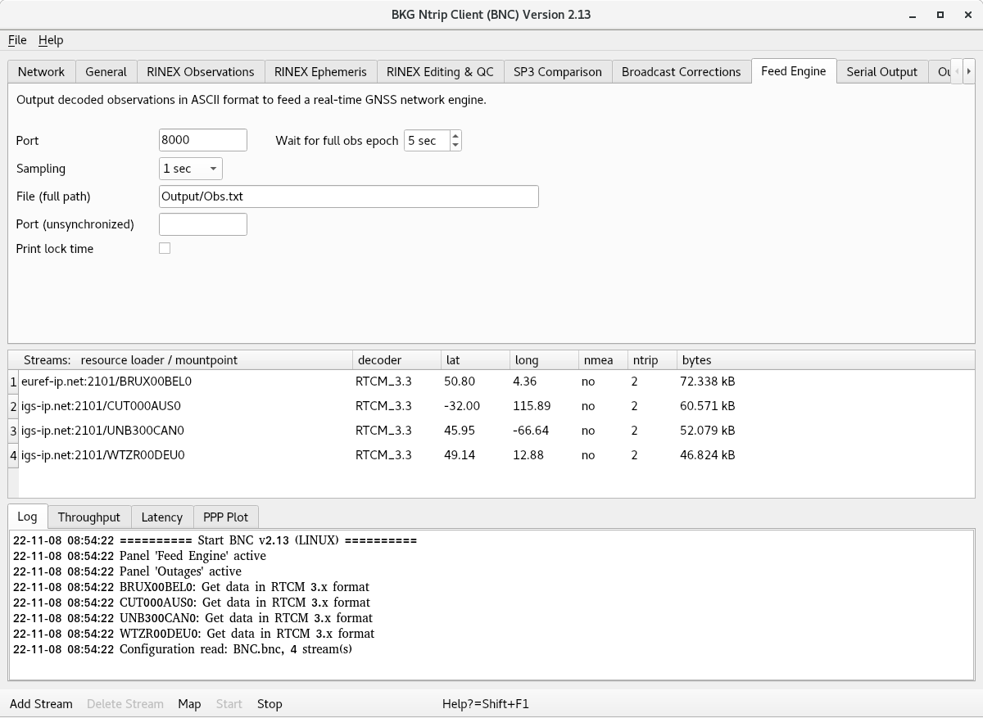983x718 pixels.
Task: Open the Help menu
Action: 51,40
